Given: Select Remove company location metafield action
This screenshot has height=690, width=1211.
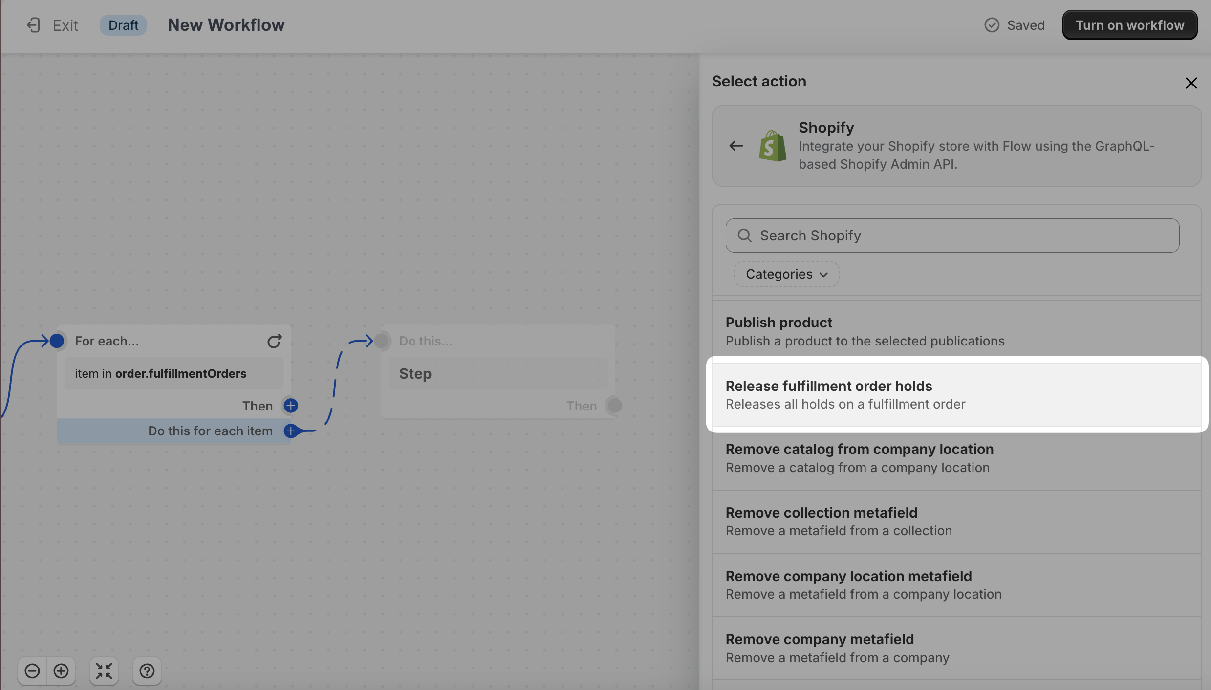Looking at the screenshot, I should pos(956,585).
